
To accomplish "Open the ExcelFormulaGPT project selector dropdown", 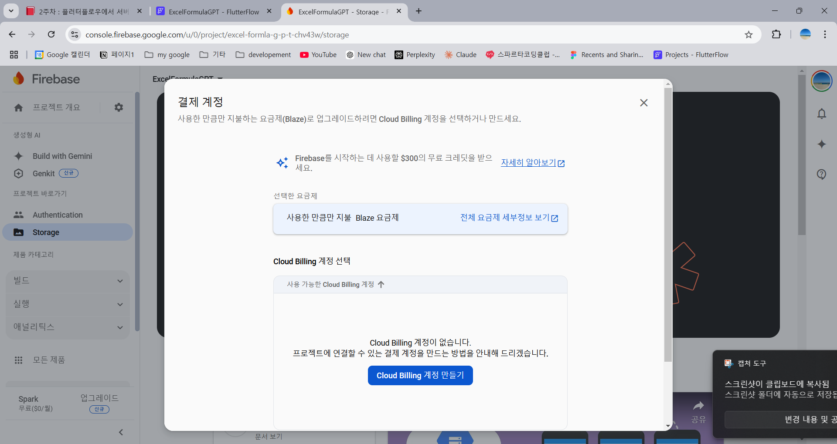I will pyautogui.click(x=187, y=79).
